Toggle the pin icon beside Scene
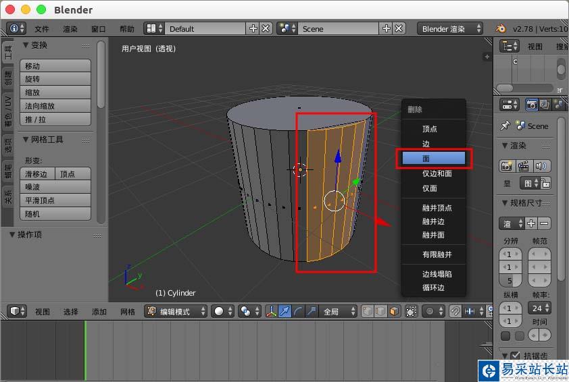The image size is (569, 382). [x=505, y=126]
